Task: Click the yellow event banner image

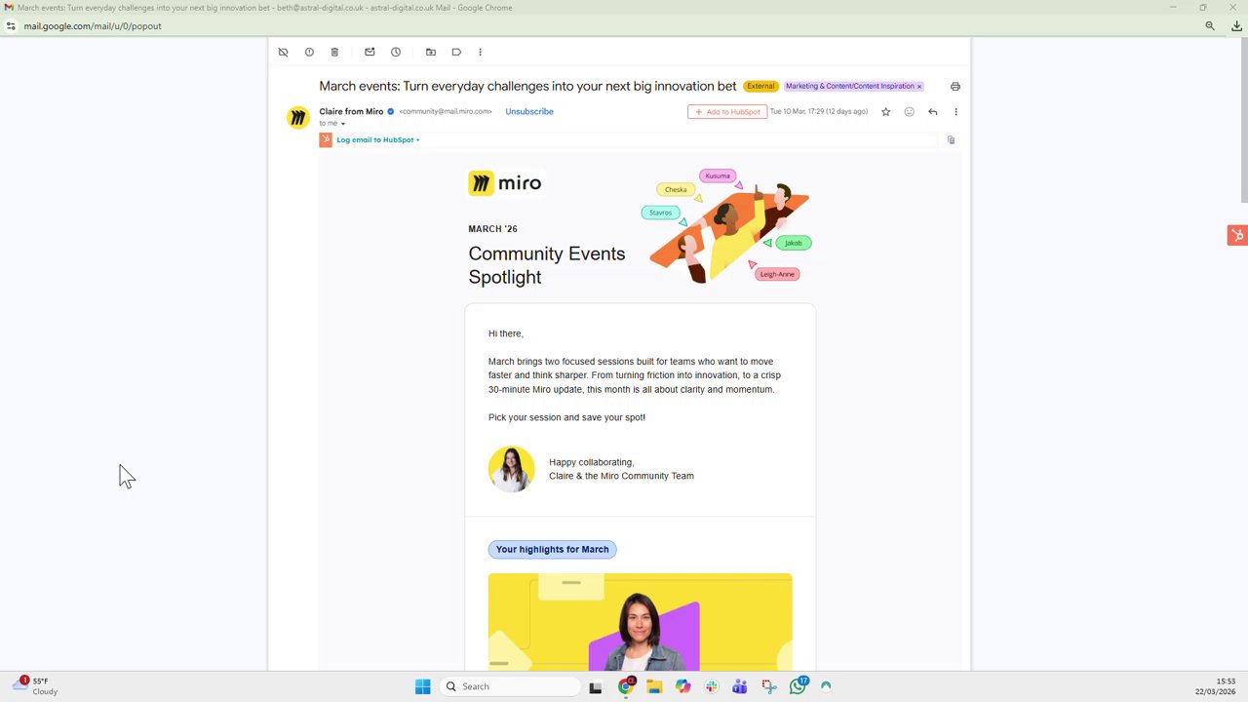Action: pyautogui.click(x=641, y=622)
